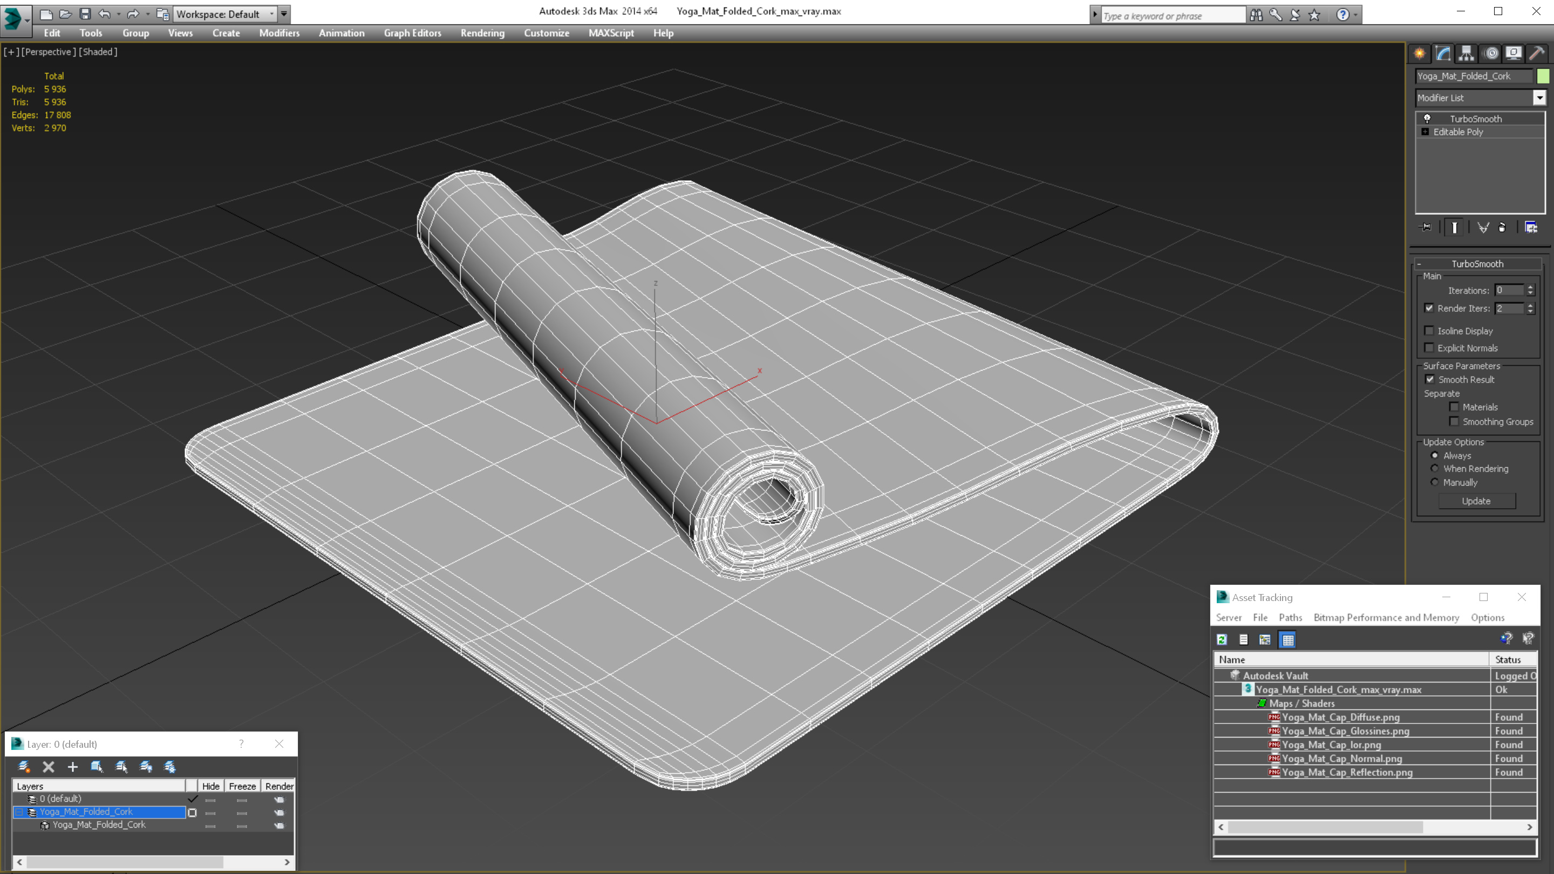Open the Rendering menu
Viewport: 1554px width, 874px height.
point(482,33)
